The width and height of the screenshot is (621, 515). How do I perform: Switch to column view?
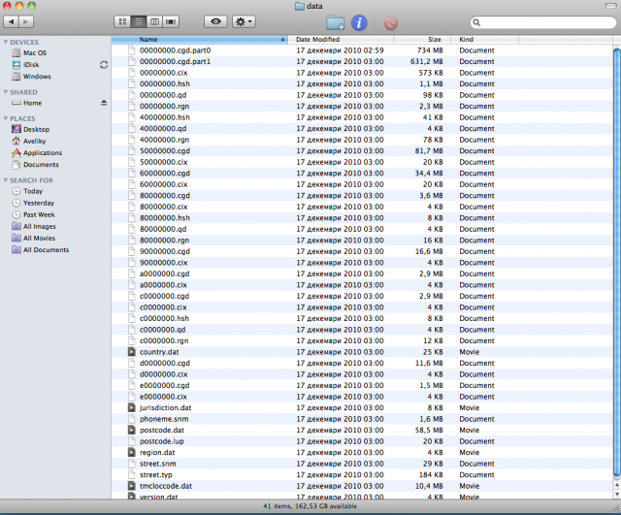(155, 20)
